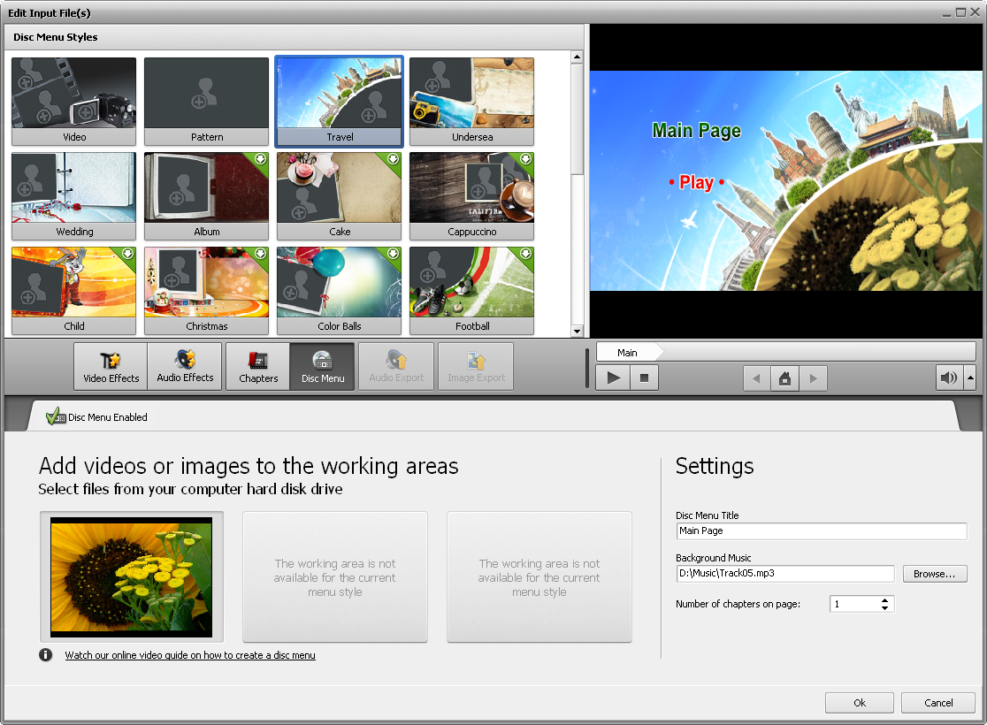Select the Main tab above playback controls
987x725 pixels.
tap(627, 352)
